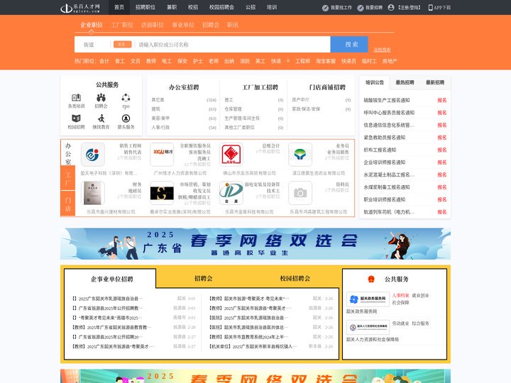The height and width of the screenshot is (383, 511).
Task: Click hot keyword 房地产
Action: click(x=390, y=61)
